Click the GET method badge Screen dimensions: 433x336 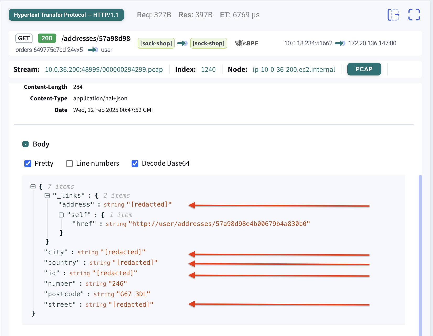pos(24,38)
